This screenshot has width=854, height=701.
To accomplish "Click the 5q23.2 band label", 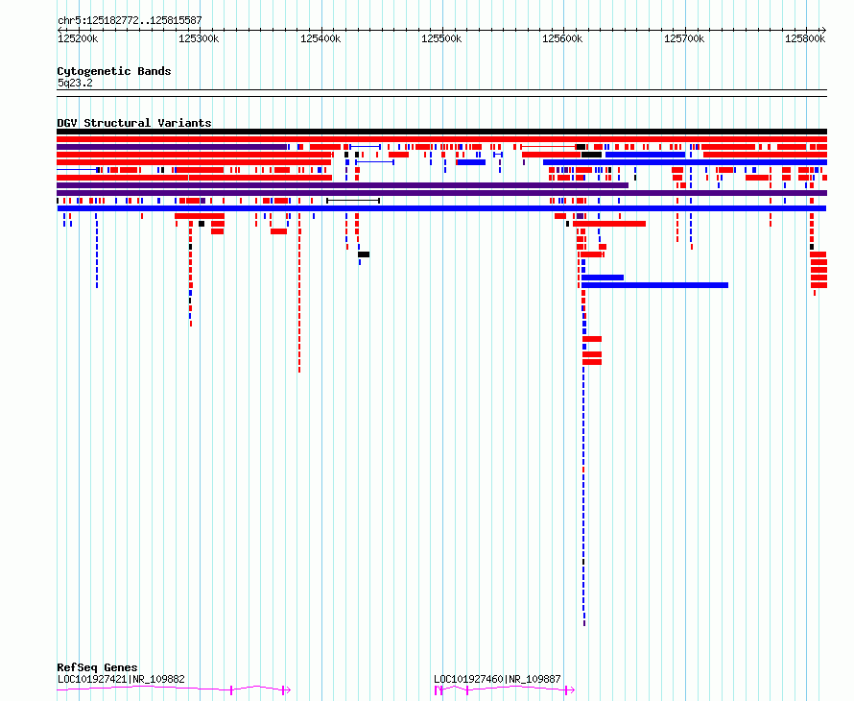I will (75, 83).
